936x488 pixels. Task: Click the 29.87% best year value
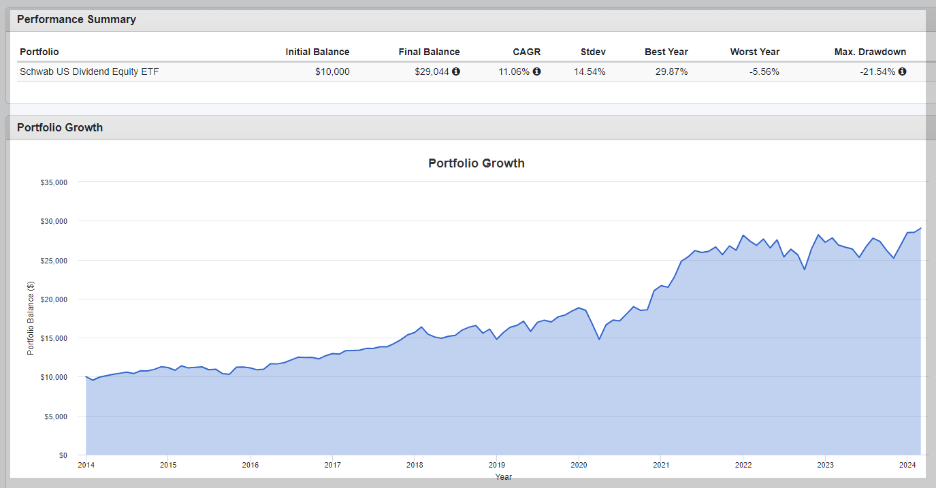click(672, 71)
